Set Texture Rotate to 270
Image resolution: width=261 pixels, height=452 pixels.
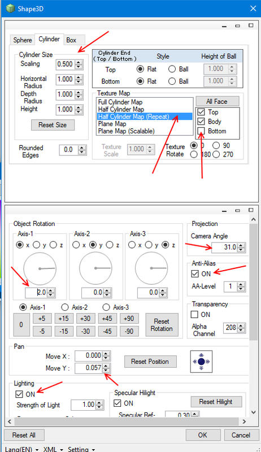(x=216, y=154)
